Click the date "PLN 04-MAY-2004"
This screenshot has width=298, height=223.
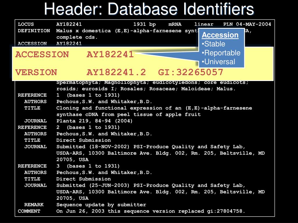(x=247, y=24)
